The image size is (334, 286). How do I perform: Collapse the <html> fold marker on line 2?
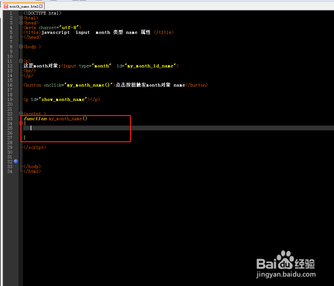(21, 18)
